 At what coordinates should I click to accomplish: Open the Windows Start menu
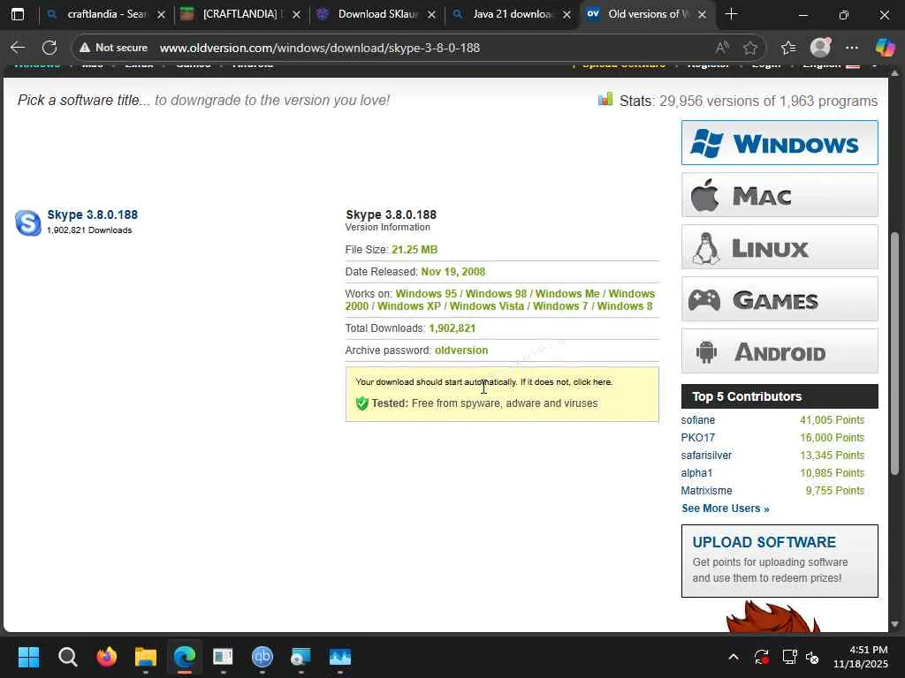pos(29,657)
